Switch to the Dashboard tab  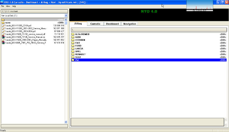click(112, 24)
